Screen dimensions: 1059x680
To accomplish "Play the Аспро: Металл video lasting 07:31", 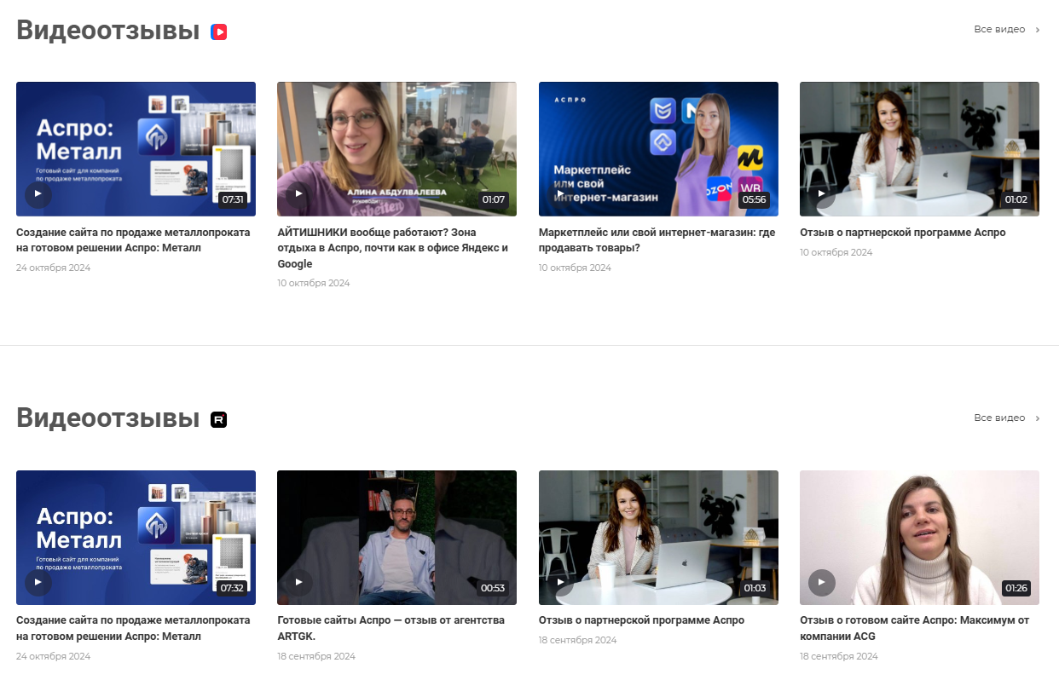I will [38, 194].
